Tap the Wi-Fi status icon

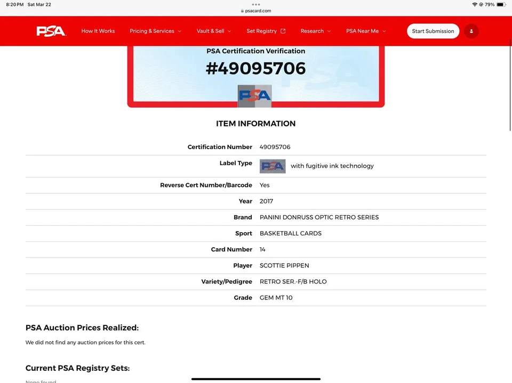(x=475, y=5)
